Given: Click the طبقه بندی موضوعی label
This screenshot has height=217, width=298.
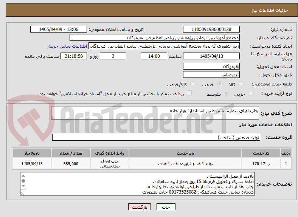Looking at the screenshot, I should (x=272, y=84).
